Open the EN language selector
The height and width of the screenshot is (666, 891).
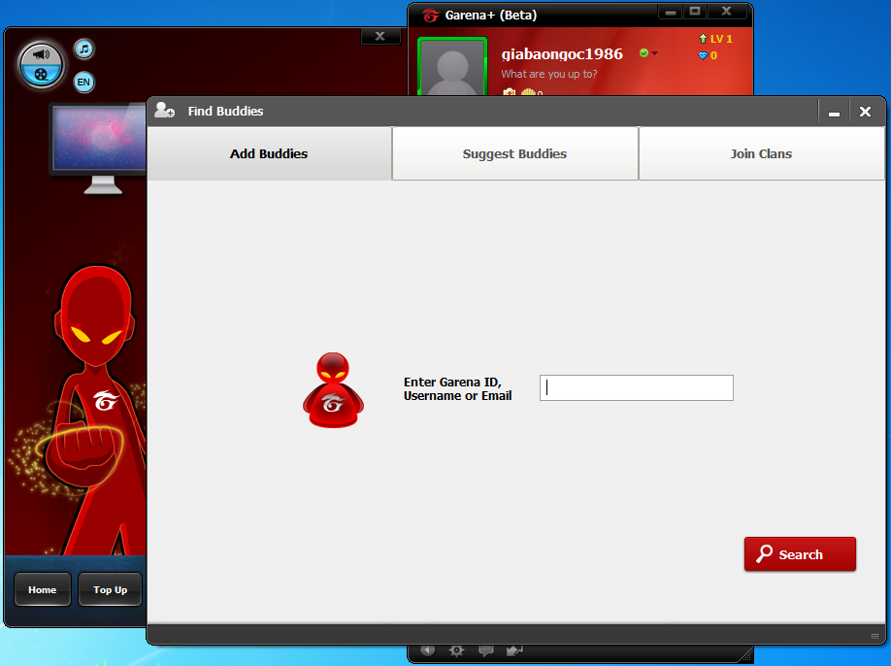click(x=83, y=83)
